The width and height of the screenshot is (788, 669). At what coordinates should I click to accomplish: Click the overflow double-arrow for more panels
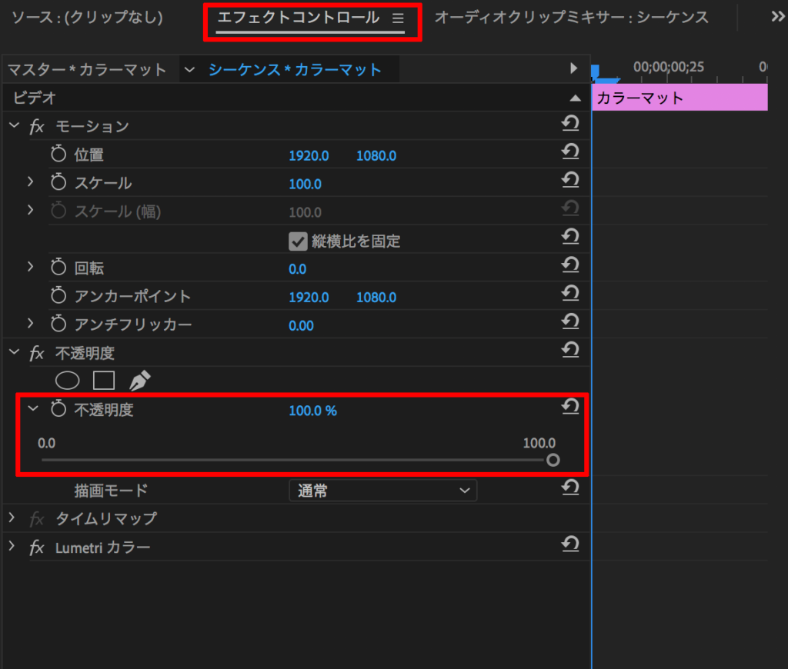777,17
